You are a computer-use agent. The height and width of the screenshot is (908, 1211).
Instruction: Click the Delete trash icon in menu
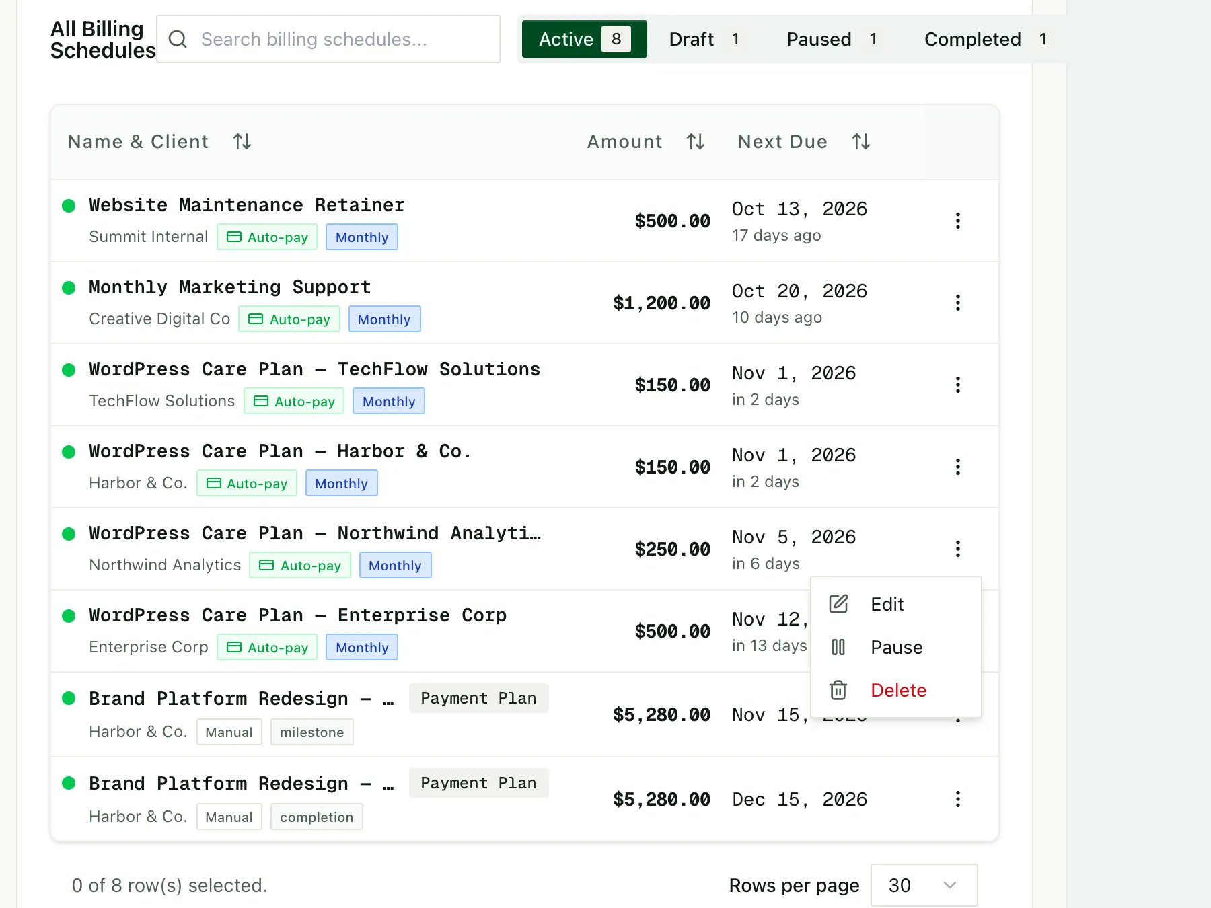point(838,690)
